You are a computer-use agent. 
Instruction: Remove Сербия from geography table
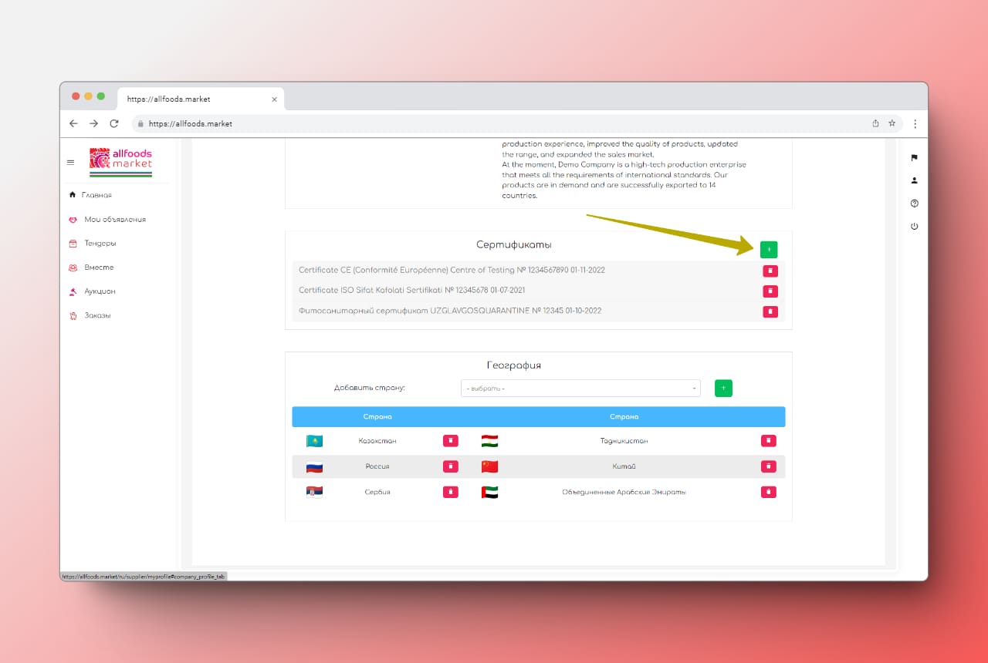pyautogui.click(x=451, y=492)
